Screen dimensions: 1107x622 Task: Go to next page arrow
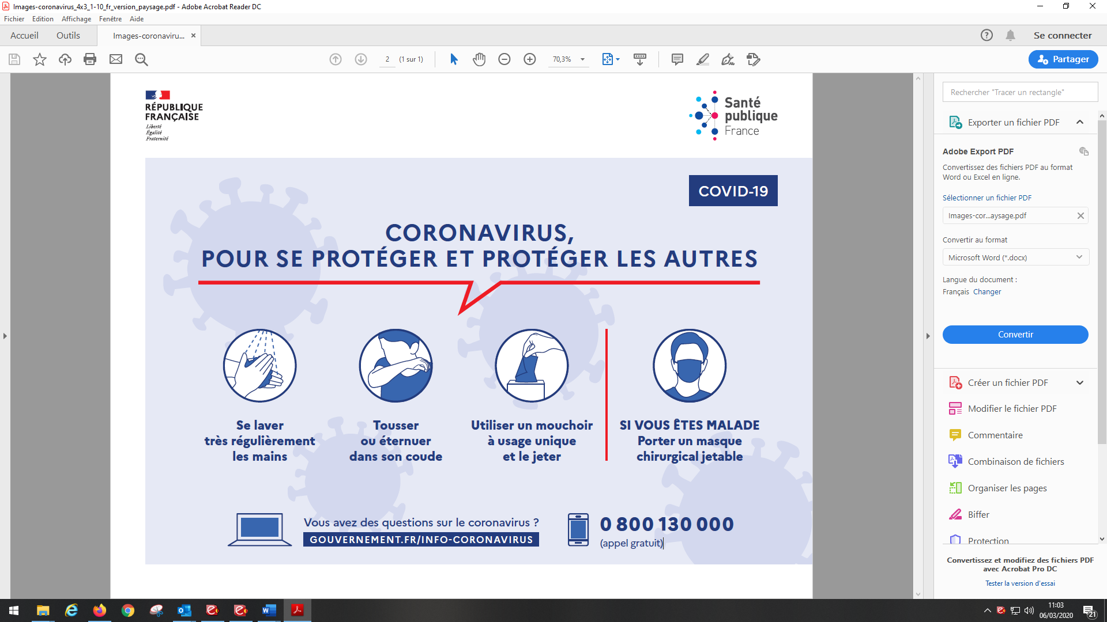(x=361, y=59)
